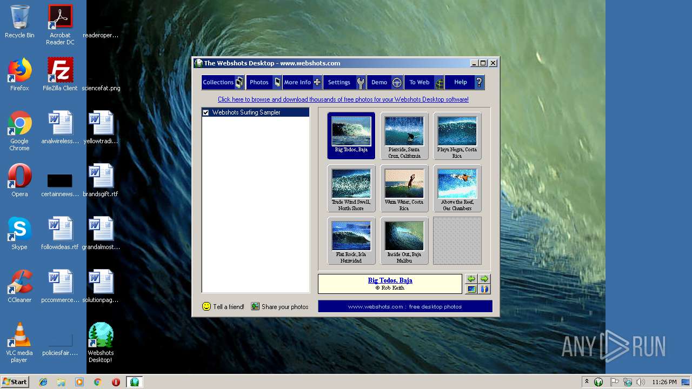Open the Photos toolbar button
Screen dimensions: 692x389
(x=264, y=82)
